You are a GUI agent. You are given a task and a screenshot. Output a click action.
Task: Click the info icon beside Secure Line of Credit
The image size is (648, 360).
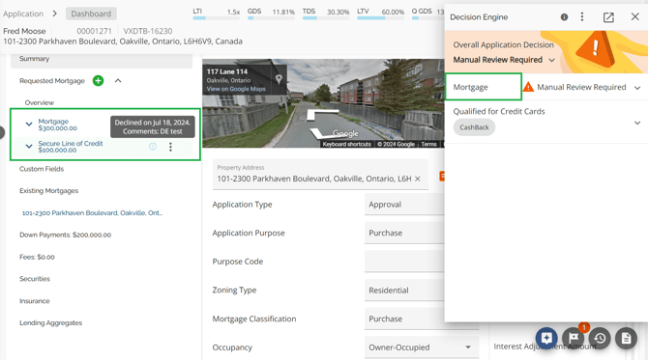pyautogui.click(x=153, y=147)
